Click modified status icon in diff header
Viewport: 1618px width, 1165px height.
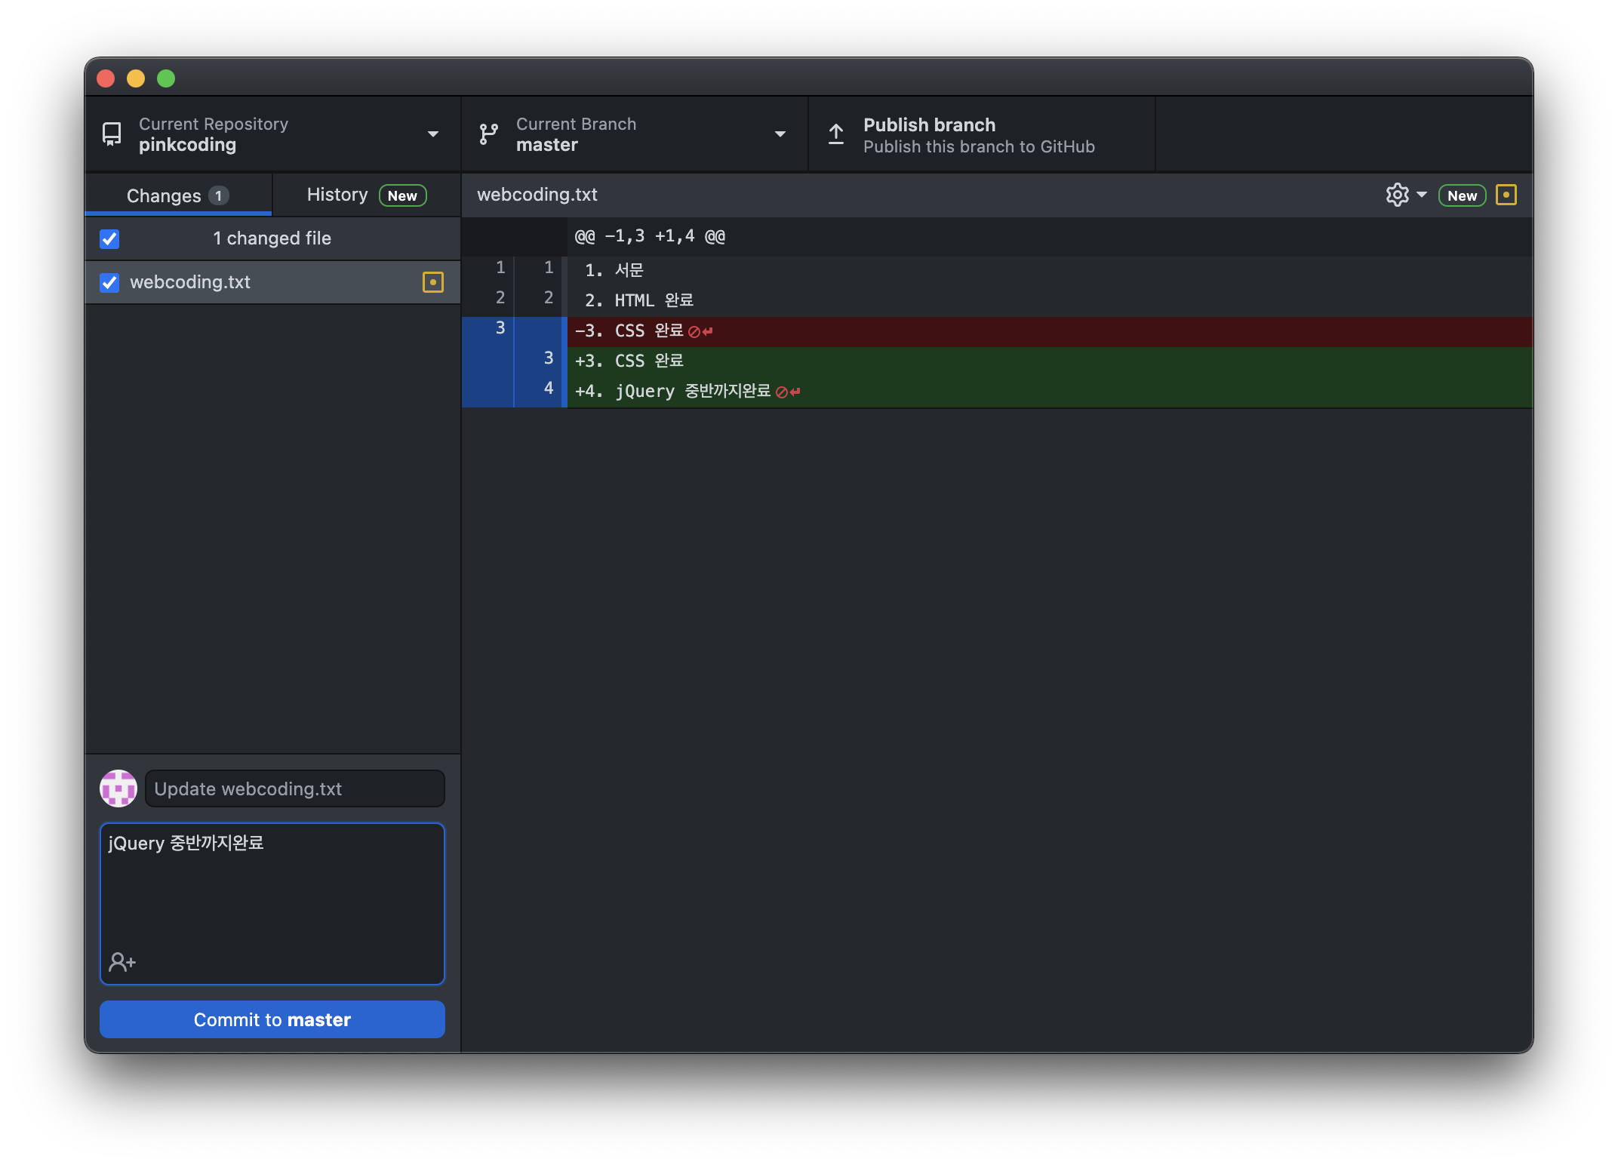[x=1506, y=195]
